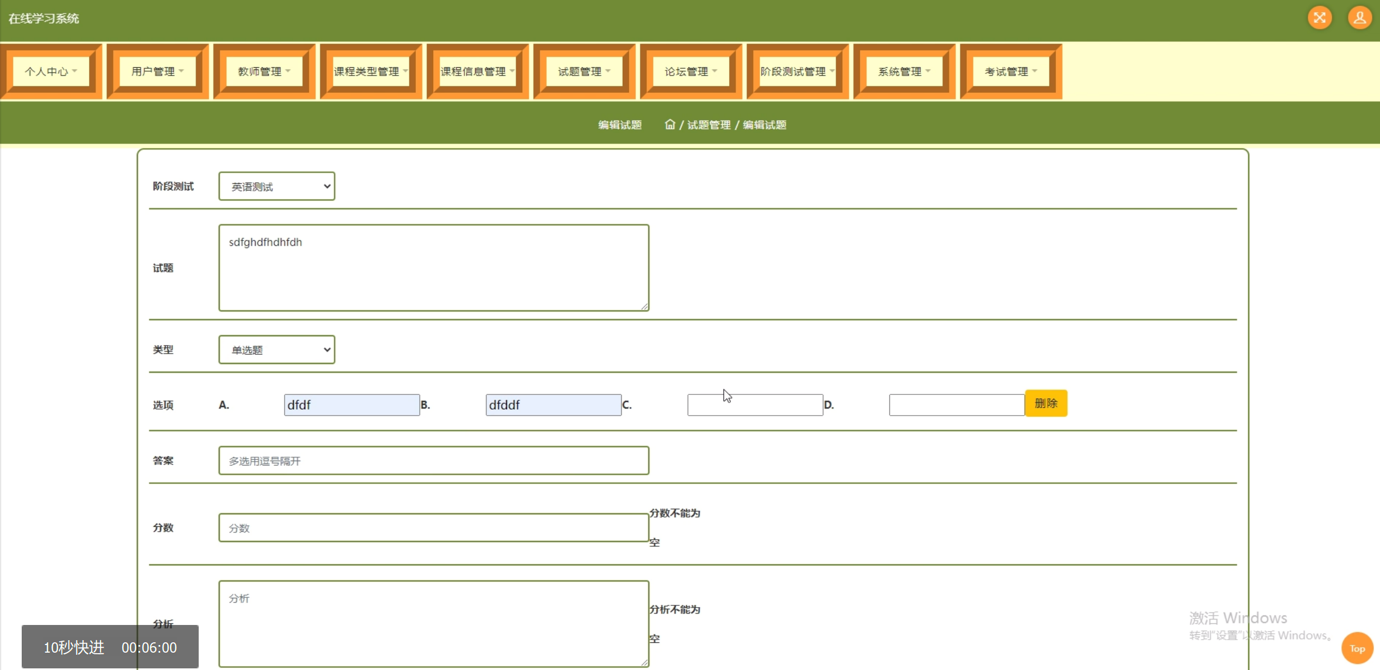Click the yellow 删除 button
Screen dimensions: 1380x670
(x=1046, y=403)
